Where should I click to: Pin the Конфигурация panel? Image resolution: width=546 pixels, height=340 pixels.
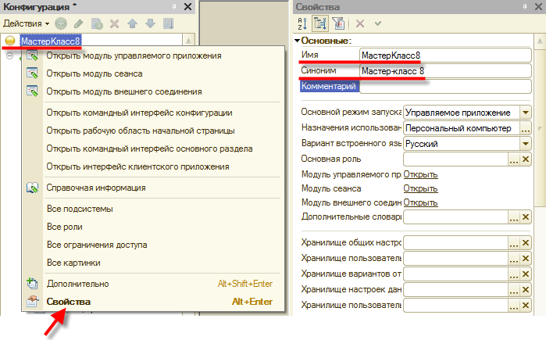(x=174, y=7)
